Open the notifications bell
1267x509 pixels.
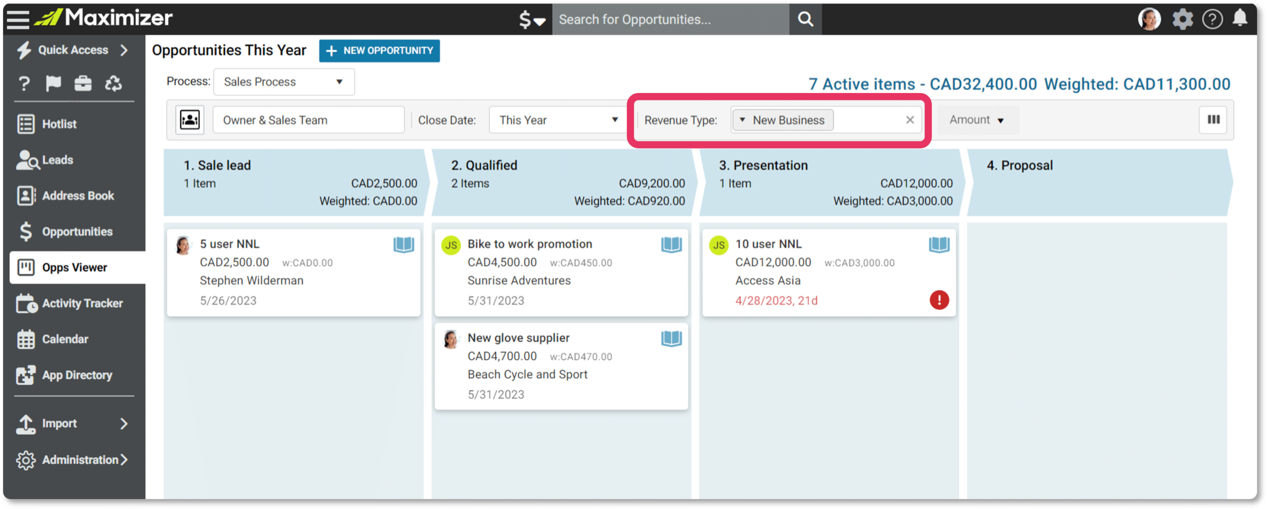(1240, 19)
